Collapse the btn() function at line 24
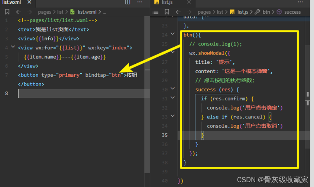The image size is (314, 187). coord(173,34)
